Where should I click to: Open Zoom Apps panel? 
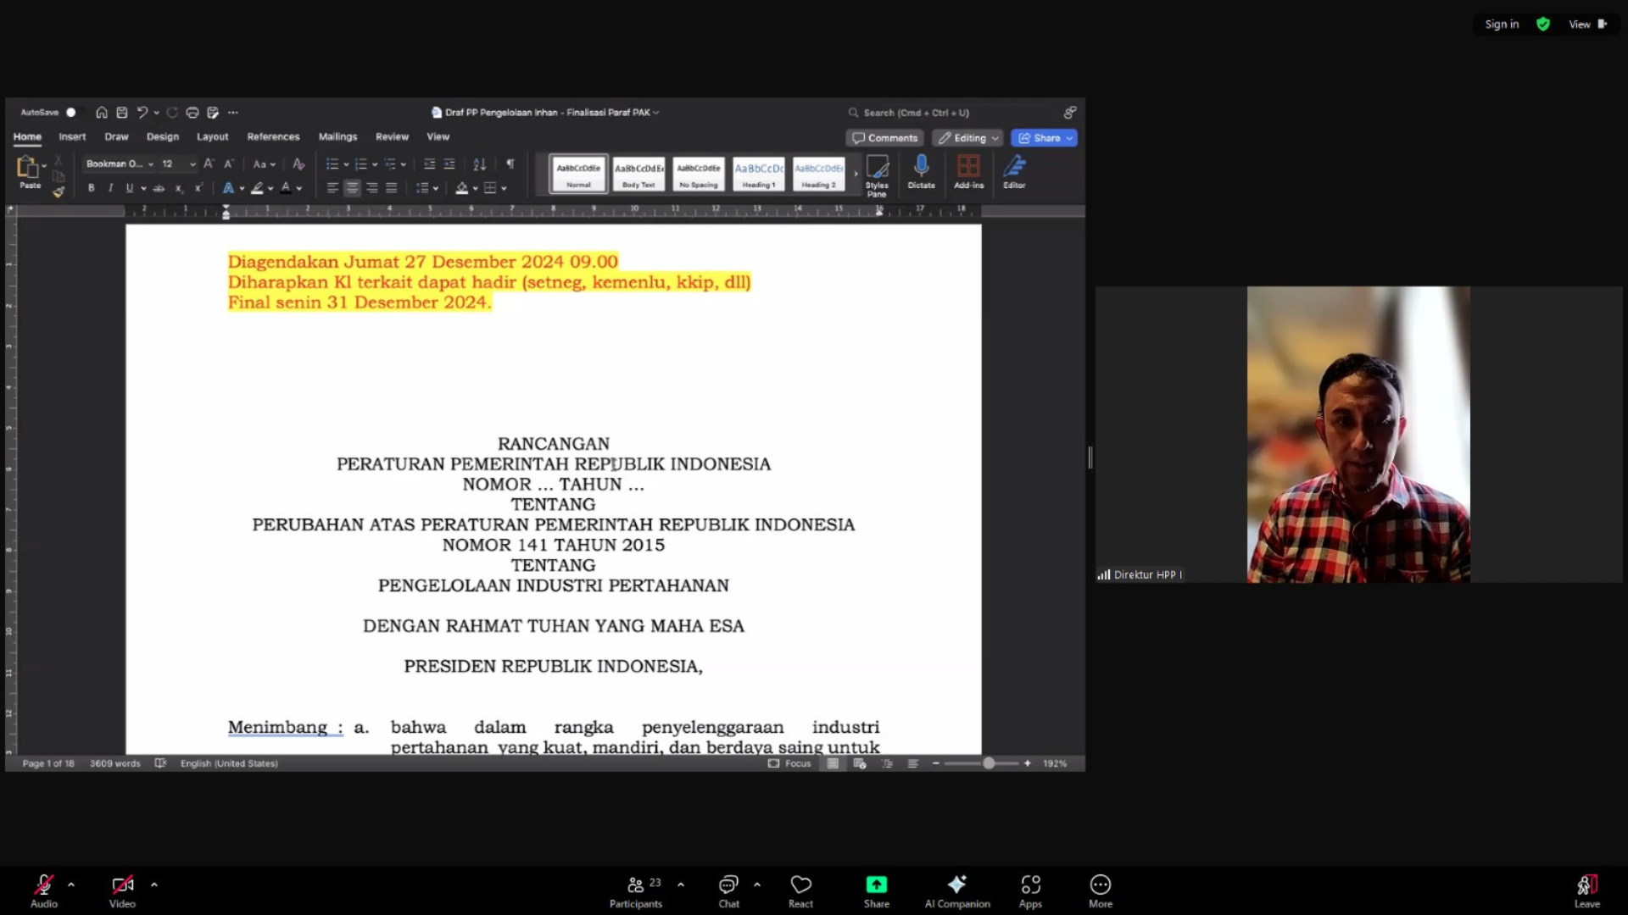(1030, 891)
